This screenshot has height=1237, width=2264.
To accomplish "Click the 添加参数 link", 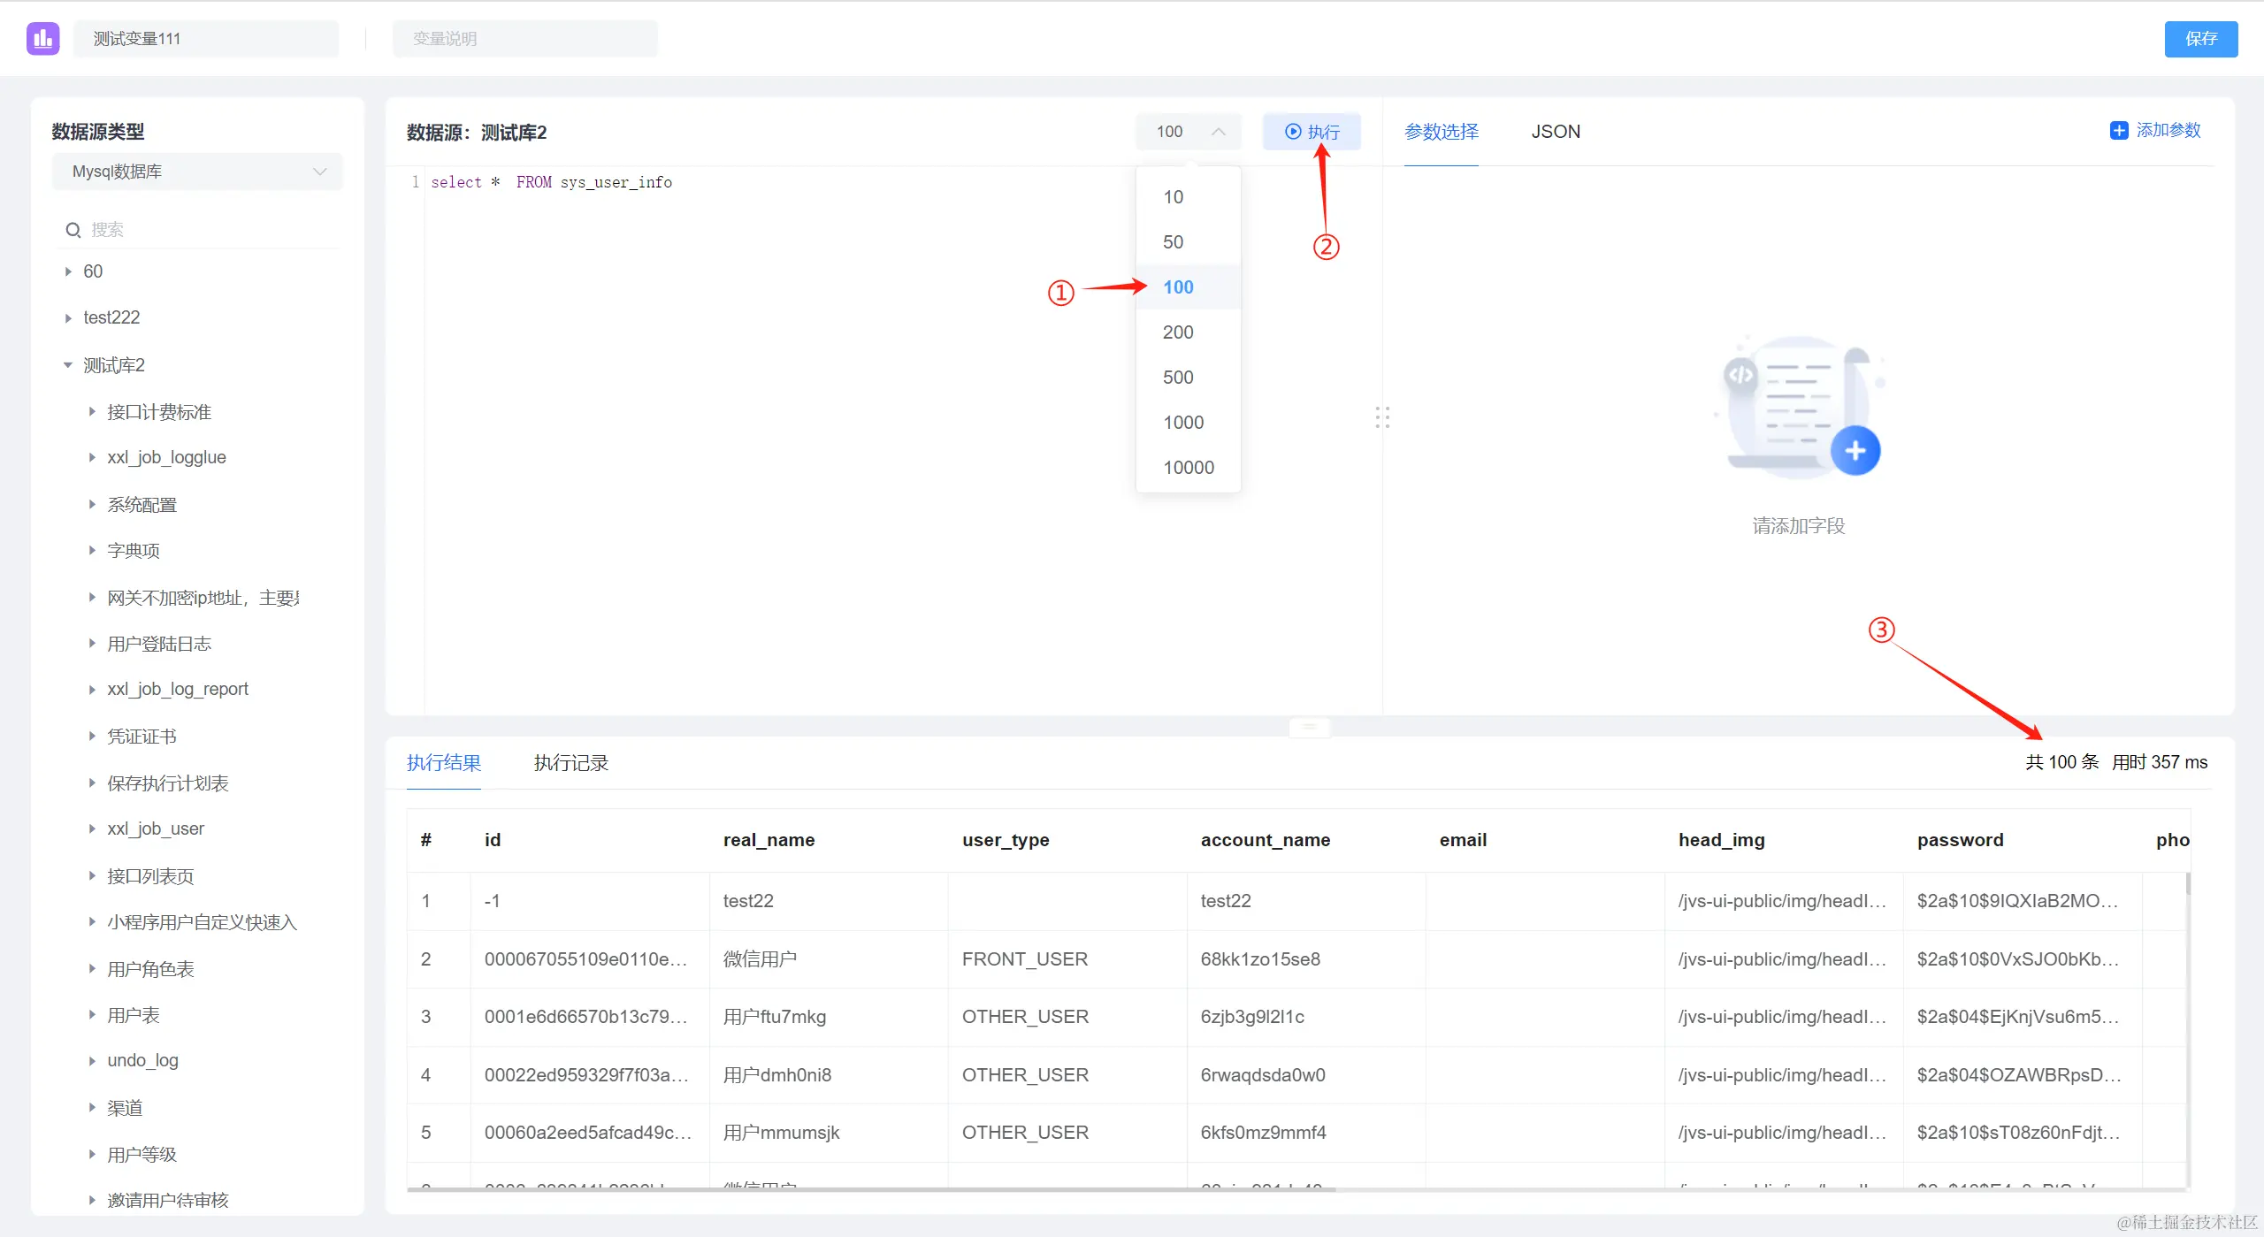I will coord(2168,131).
